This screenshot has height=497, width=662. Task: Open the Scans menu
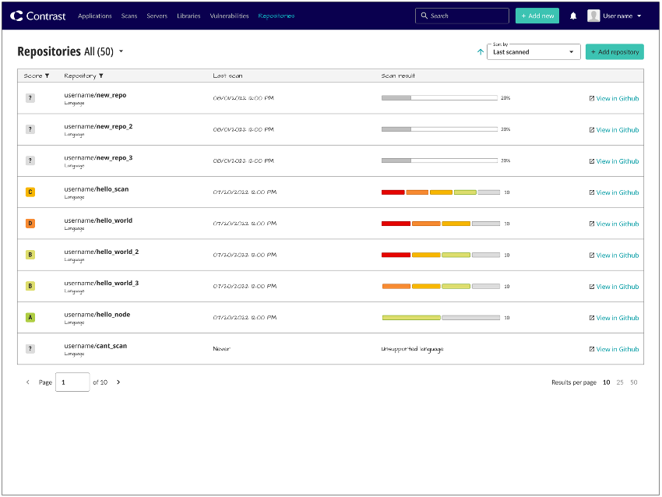129,16
